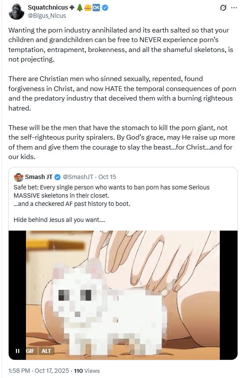Screen dimensions: 241x378
Task: View the 110 Views analytics
Action: tap(87, 371)
